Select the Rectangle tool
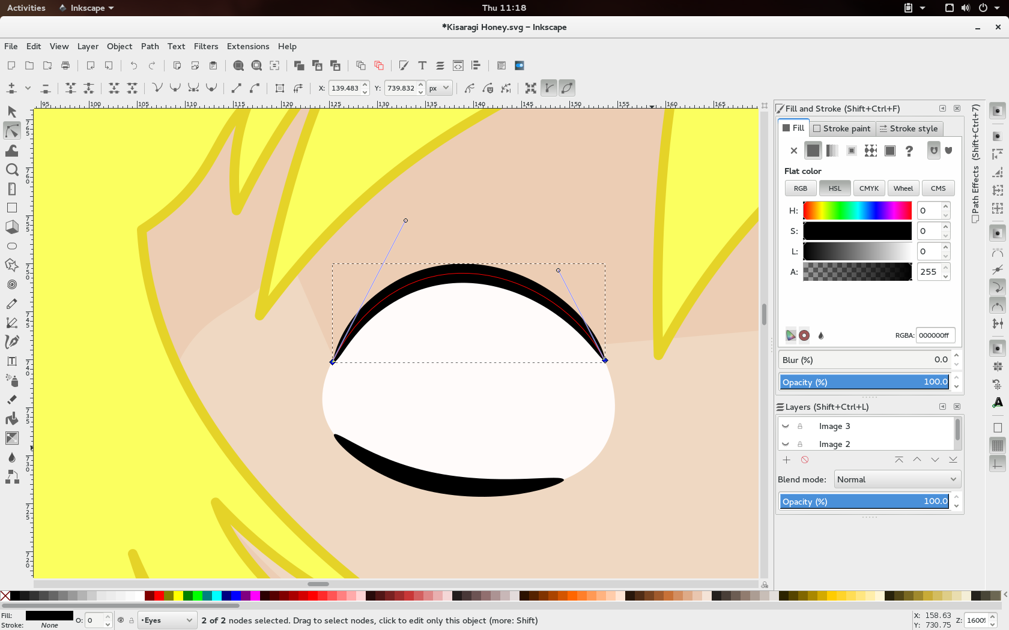This screenshot has width=1009, height=630. tap(12, 208)
